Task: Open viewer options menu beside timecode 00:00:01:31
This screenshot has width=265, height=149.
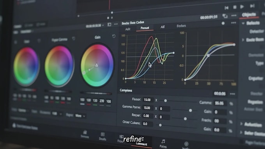Action: (x=234, y=16)
